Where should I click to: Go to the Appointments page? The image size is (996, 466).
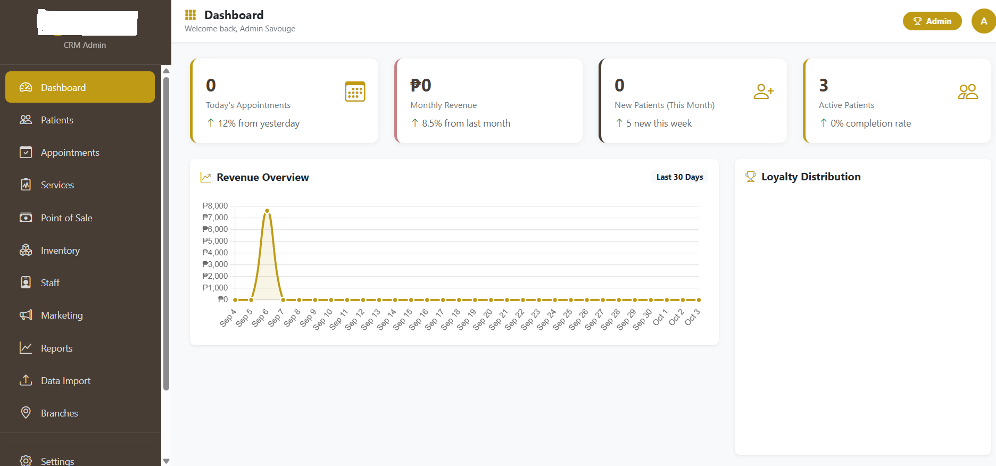coord(80,152)
